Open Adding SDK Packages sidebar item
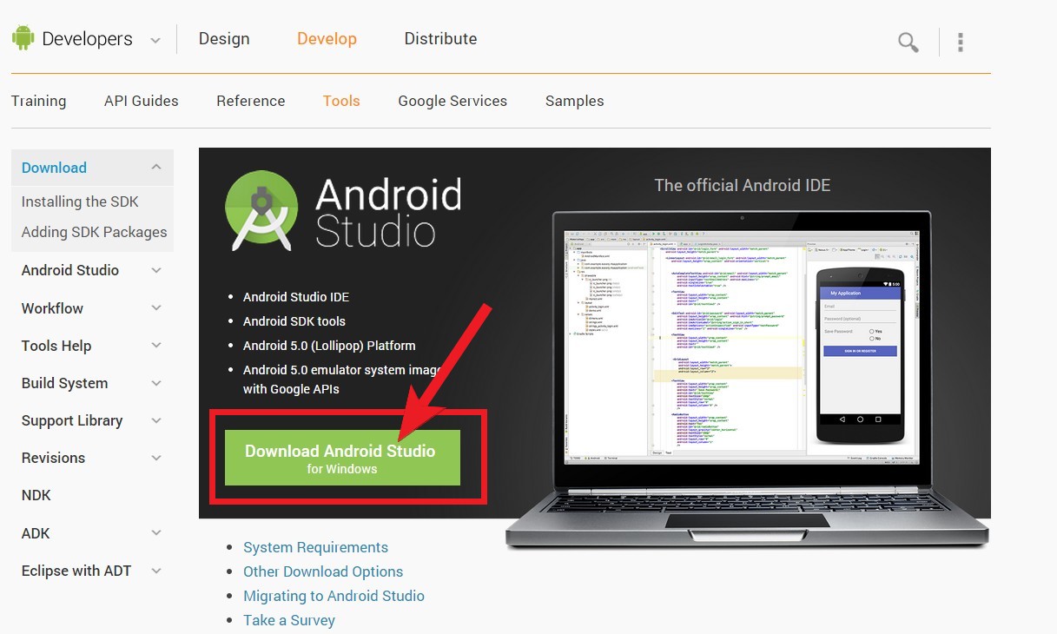 (94, 232)
